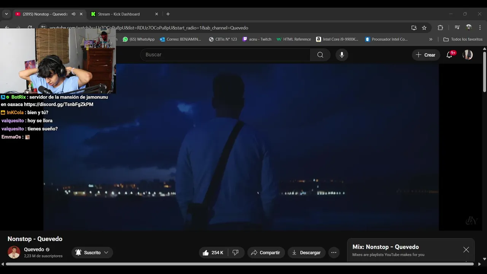
Task: Click the vertical page scrollbar
Action: 484,72
